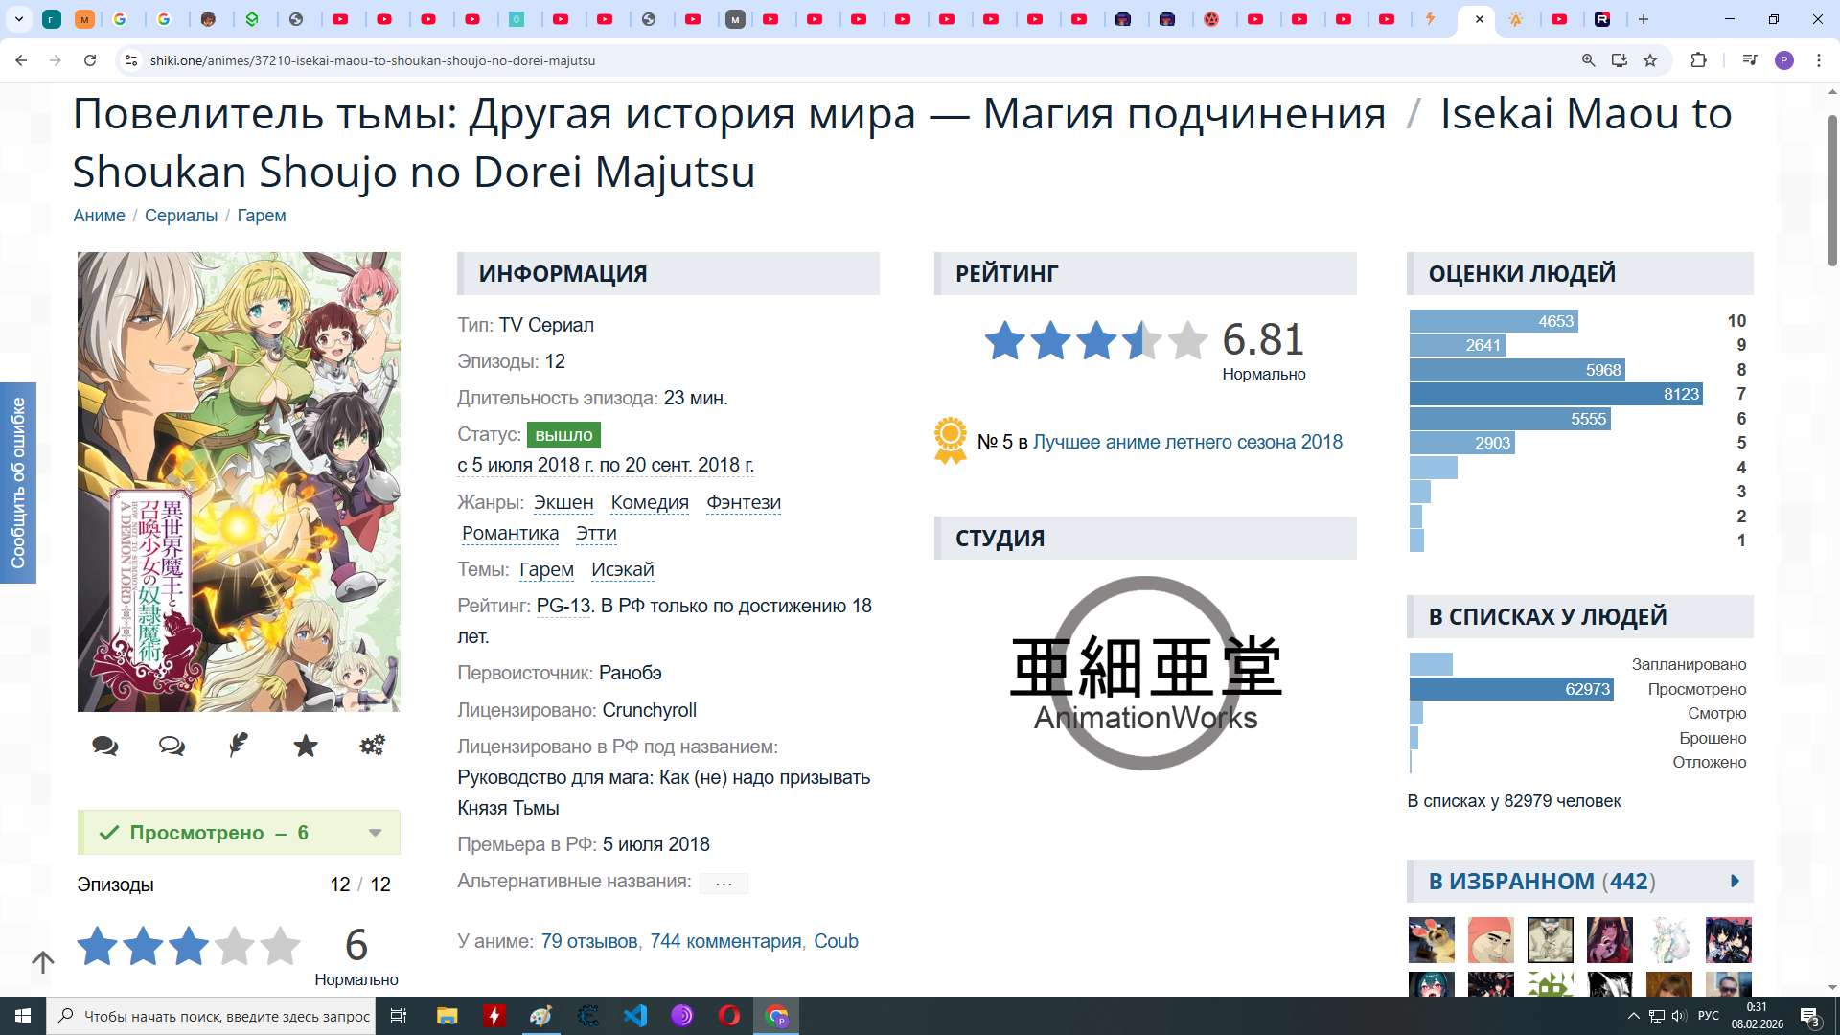Click the anime poster image
The height and width of the screenshot is (1035, 1840).
(x=239, y=481)
